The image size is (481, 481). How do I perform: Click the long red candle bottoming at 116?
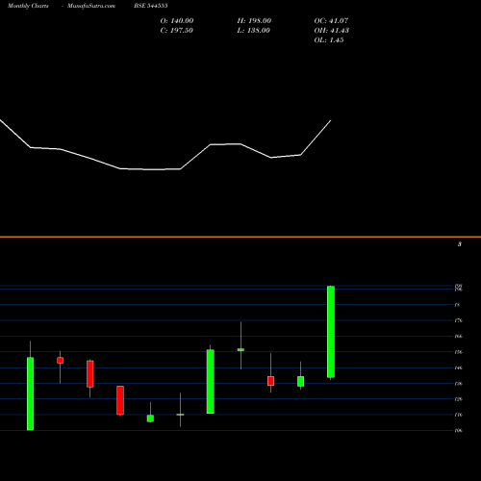(120, 400)
